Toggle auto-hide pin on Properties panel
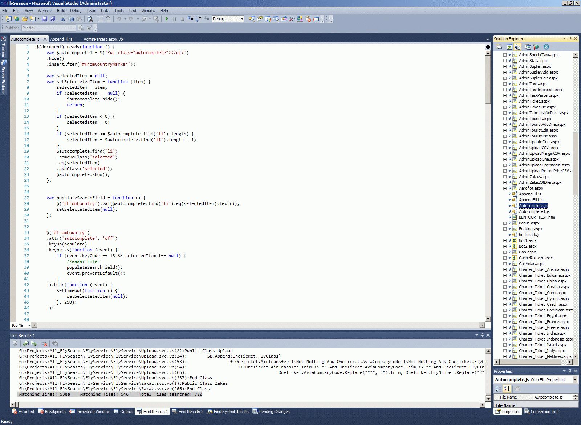This screenshot has height=425, width=581. pyautogui.click(x=570, y=371)
